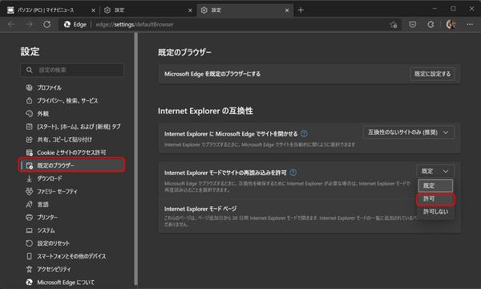Click the 外観 sidebar icon
Screen dimensions: 481x289
tap(29, 114)
